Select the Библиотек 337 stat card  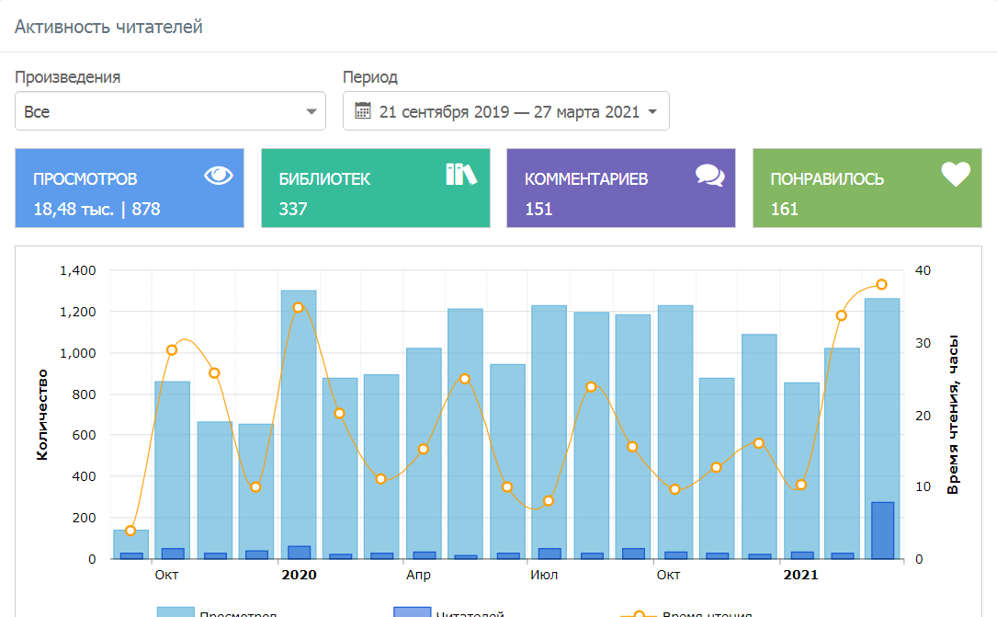[375, 189]
